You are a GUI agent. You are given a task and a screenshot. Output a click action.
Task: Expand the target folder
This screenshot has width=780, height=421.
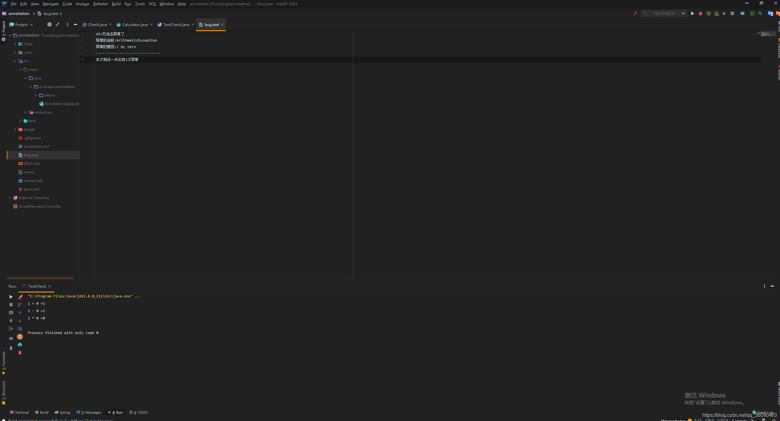click(x=15, y=129)
